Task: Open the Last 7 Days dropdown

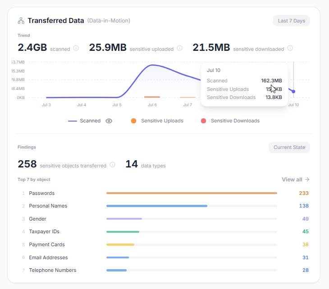Action: pos(292,21)
